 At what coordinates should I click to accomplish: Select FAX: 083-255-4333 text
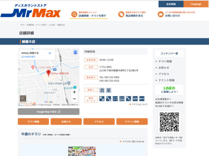[109, 81]
